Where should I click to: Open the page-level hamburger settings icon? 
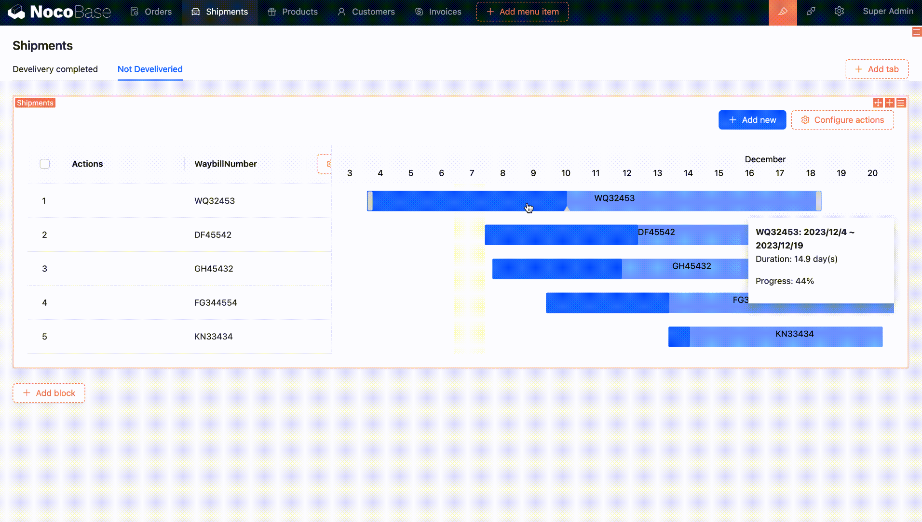pos(916,32)
